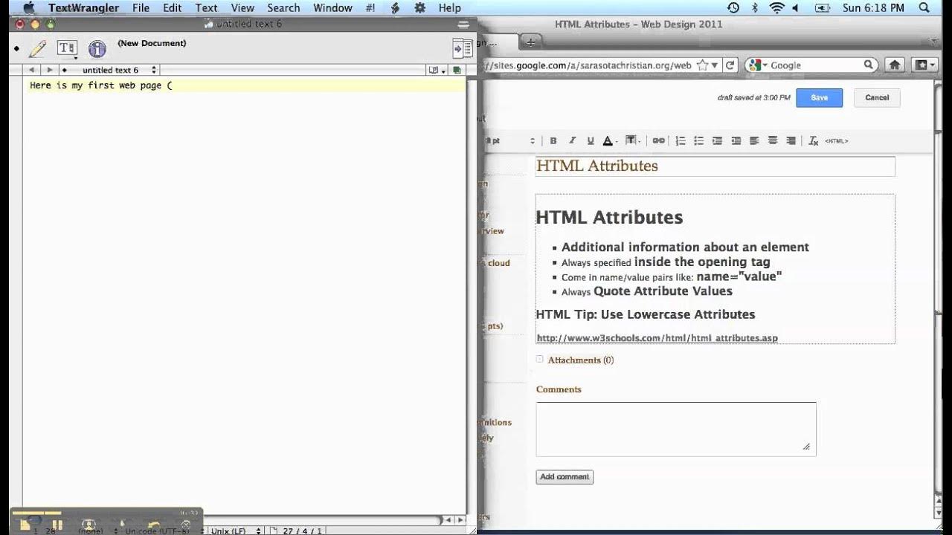Click the Cancel button
This screenshot has width=952, height=535.
[x=877, y=97]
